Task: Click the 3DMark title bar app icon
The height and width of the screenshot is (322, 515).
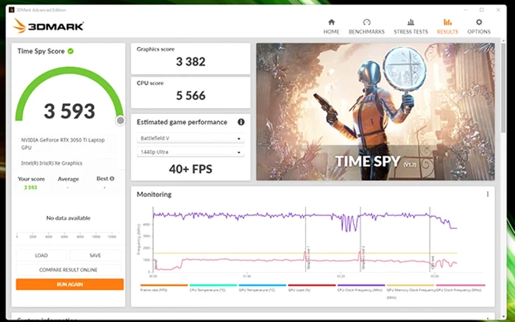Action: pyautogui.click(x=12, y=10)
